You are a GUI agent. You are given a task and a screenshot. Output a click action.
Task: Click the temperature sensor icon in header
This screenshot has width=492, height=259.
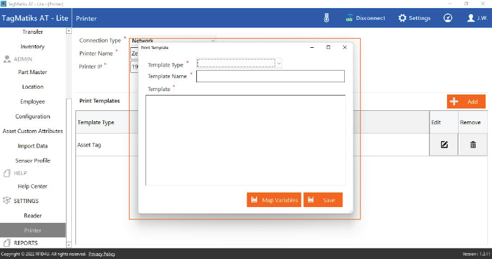point(327,18)
